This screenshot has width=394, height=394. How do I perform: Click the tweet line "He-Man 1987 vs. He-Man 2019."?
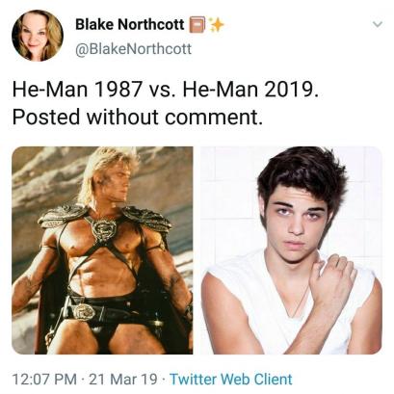click(166, 89)
